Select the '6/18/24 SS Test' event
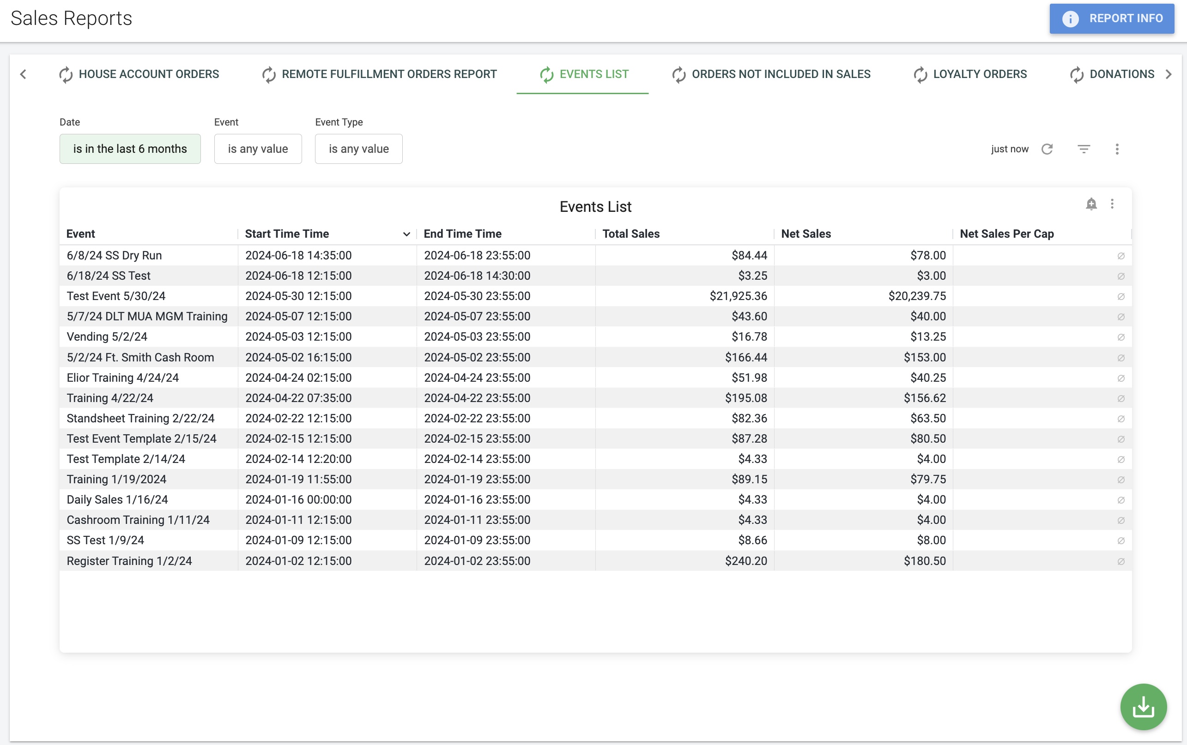This screenshot has height=745, width=1187. coord(148,276)
